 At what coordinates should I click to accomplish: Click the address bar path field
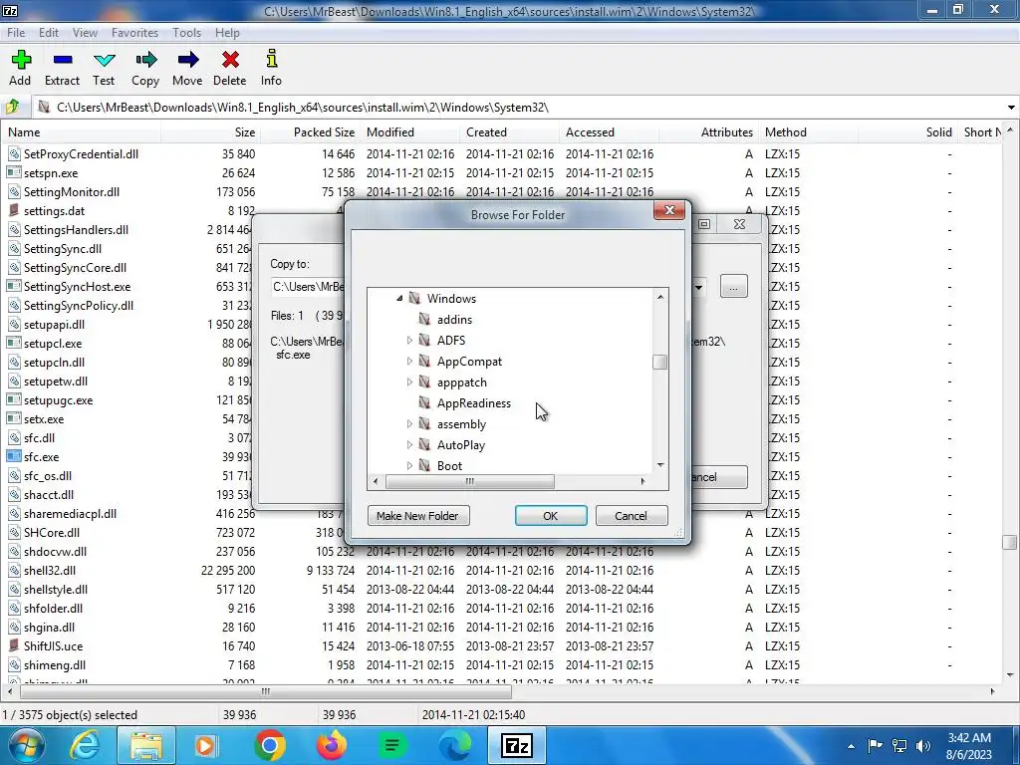pos(517,108)
